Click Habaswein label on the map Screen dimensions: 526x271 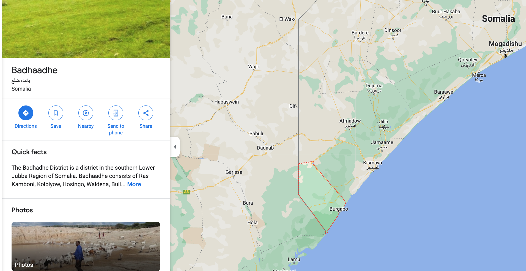pyautogui.click(x=226, y=102)
